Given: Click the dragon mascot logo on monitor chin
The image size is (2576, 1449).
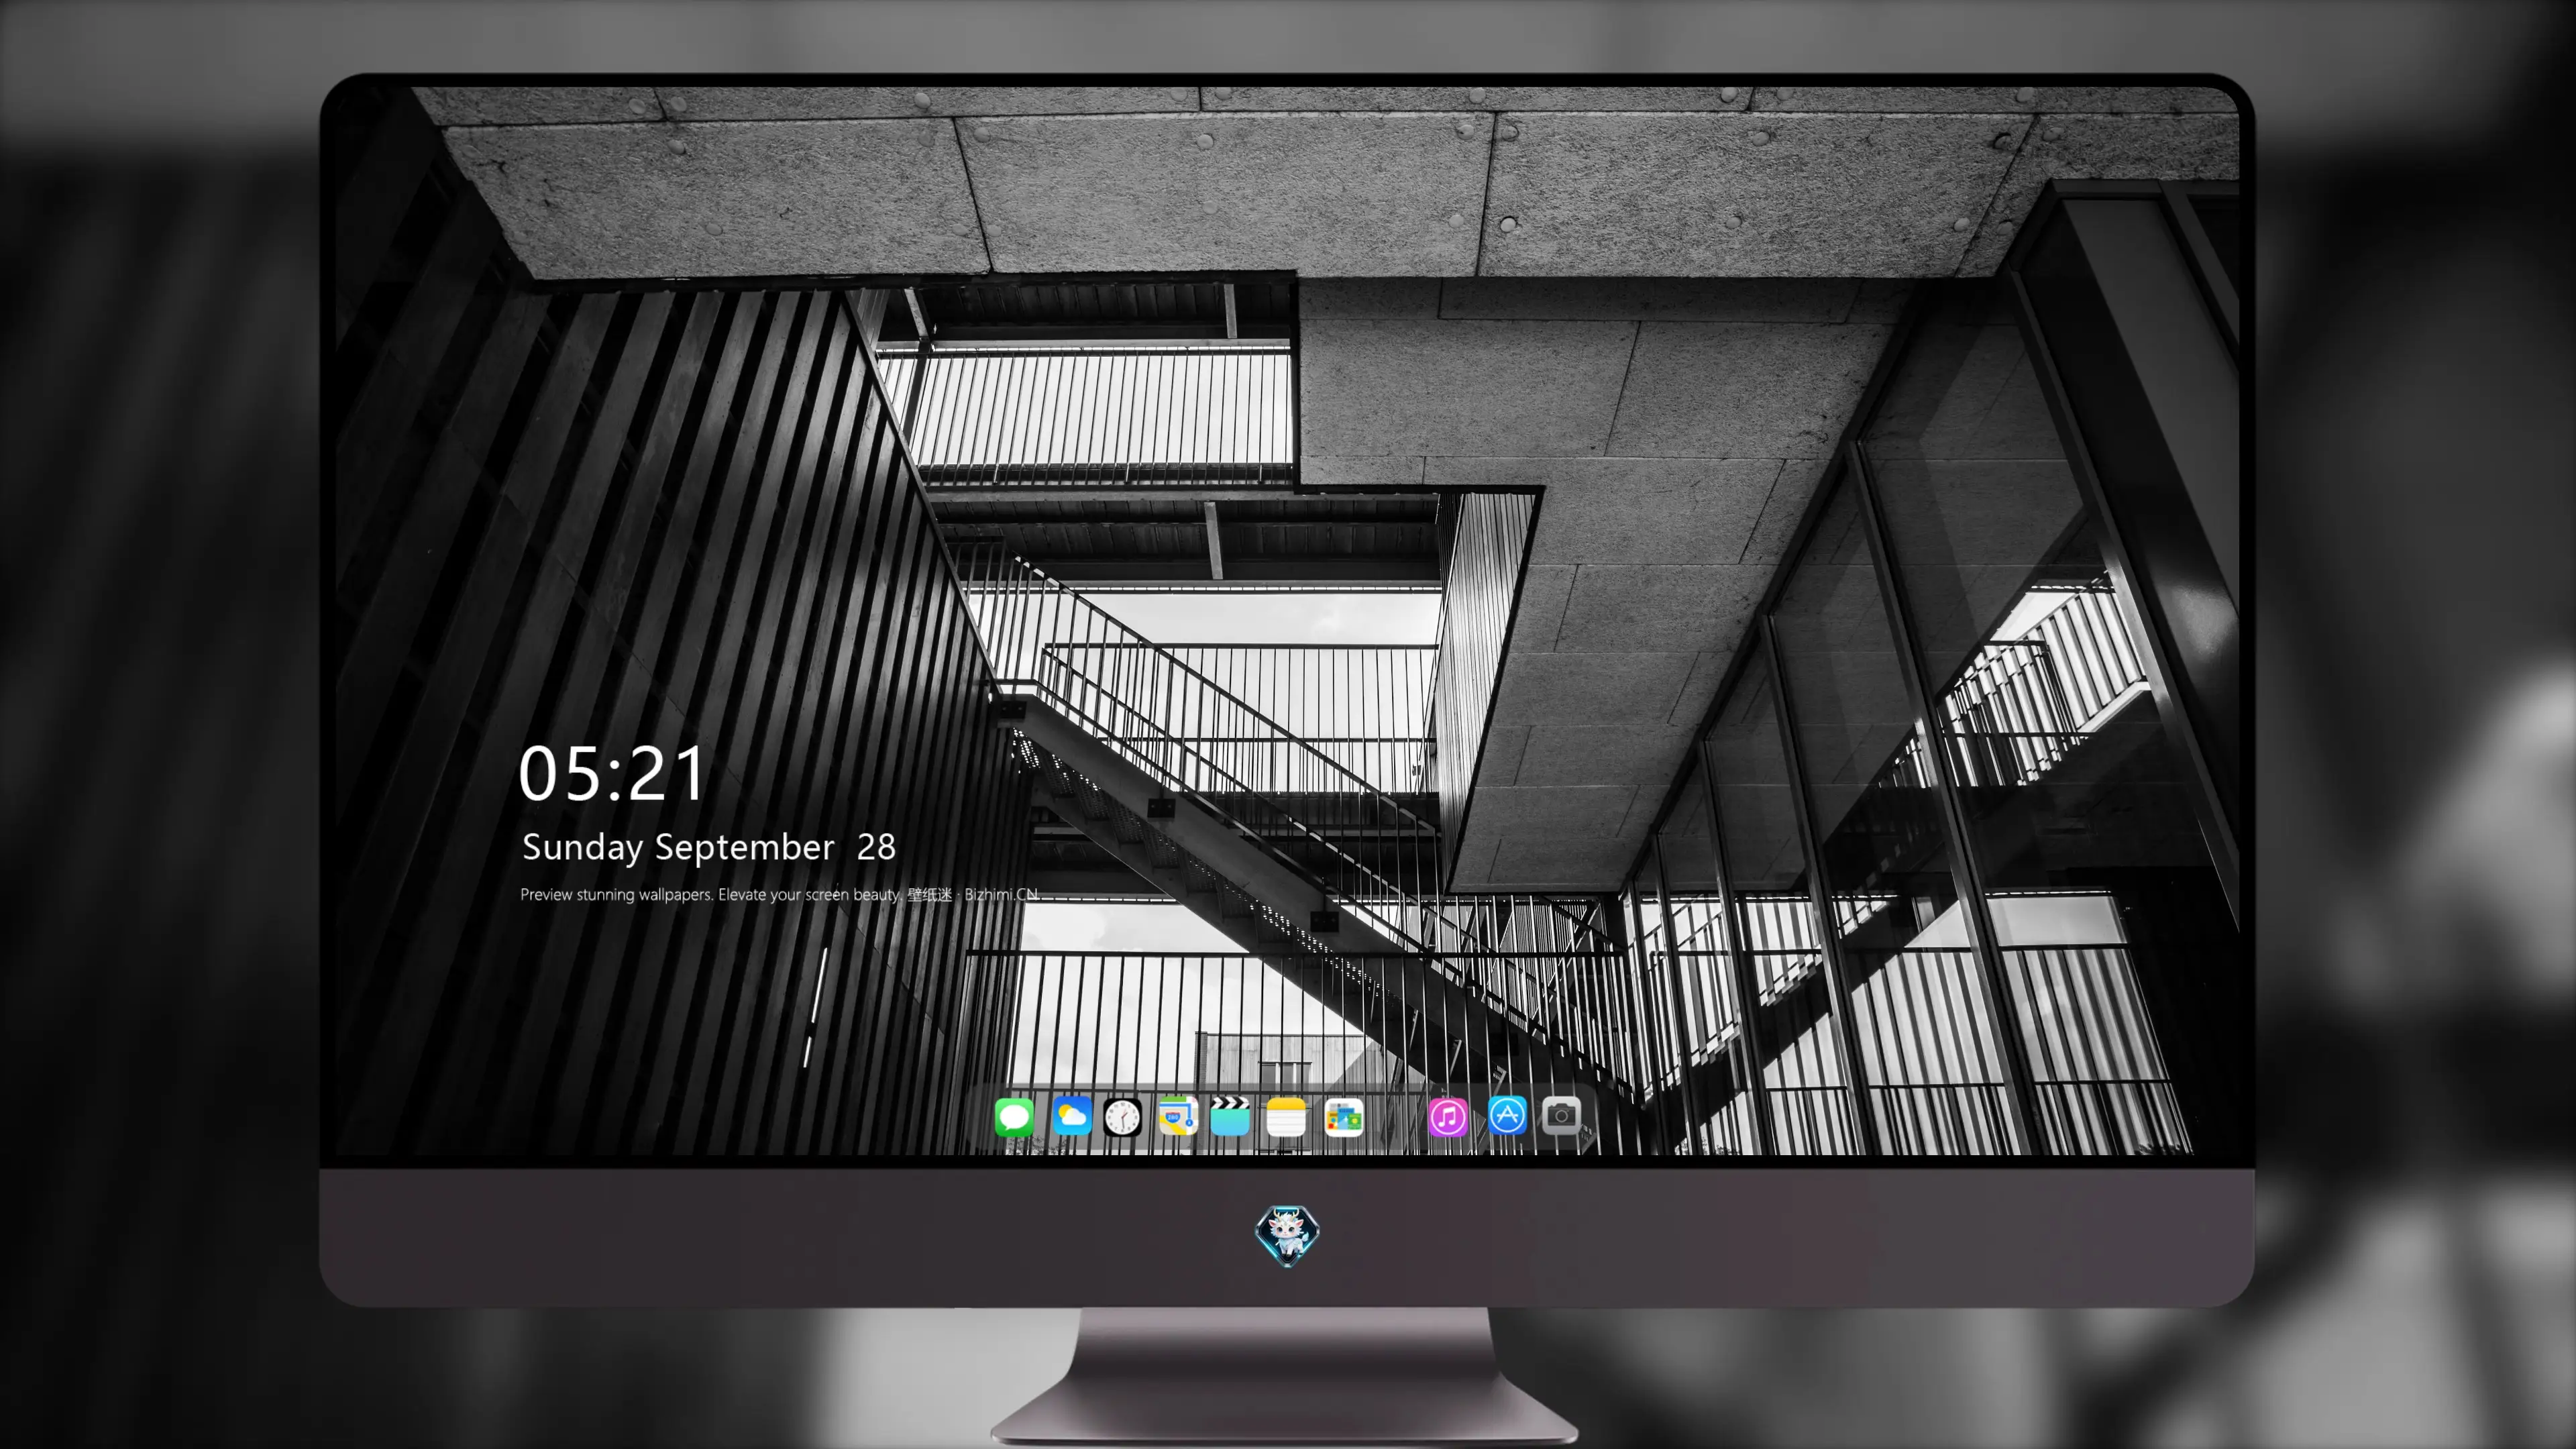Looking at the screenshot, I should coord(1287,1235).
